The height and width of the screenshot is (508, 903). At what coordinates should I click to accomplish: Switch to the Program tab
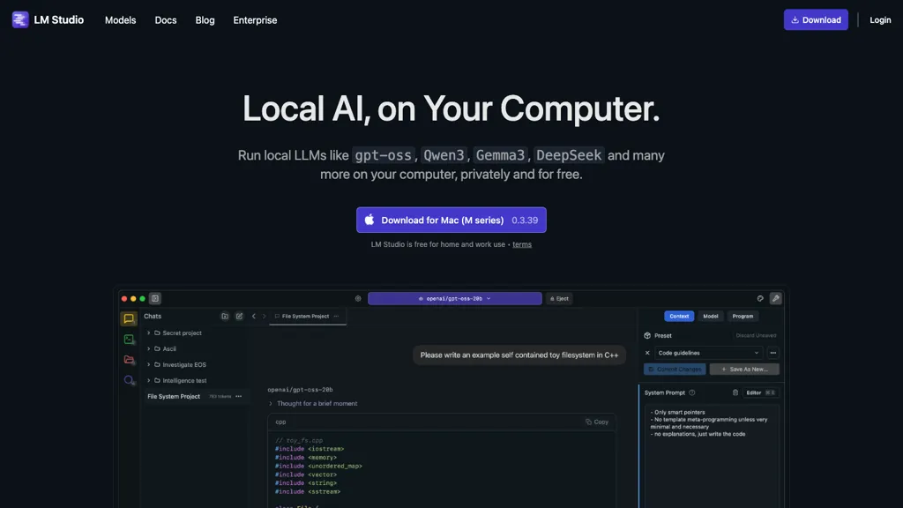(743, 317)
